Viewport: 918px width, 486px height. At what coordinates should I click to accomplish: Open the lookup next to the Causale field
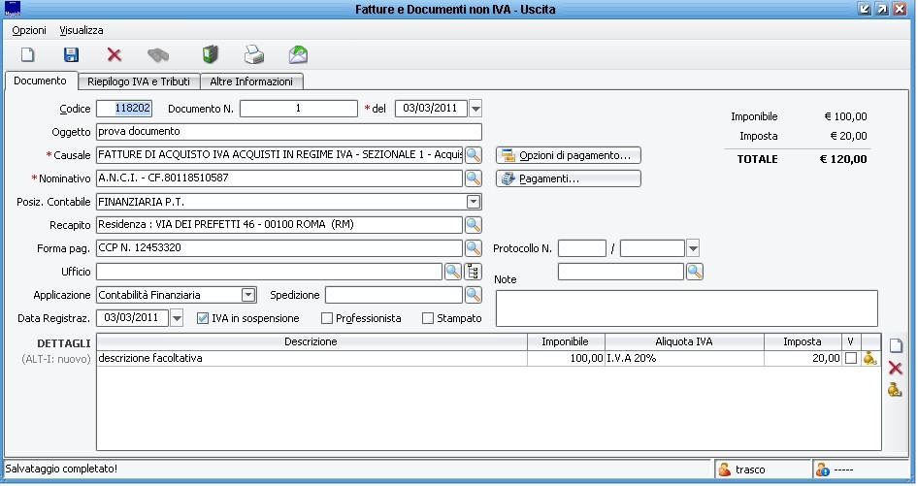(474, 155)
